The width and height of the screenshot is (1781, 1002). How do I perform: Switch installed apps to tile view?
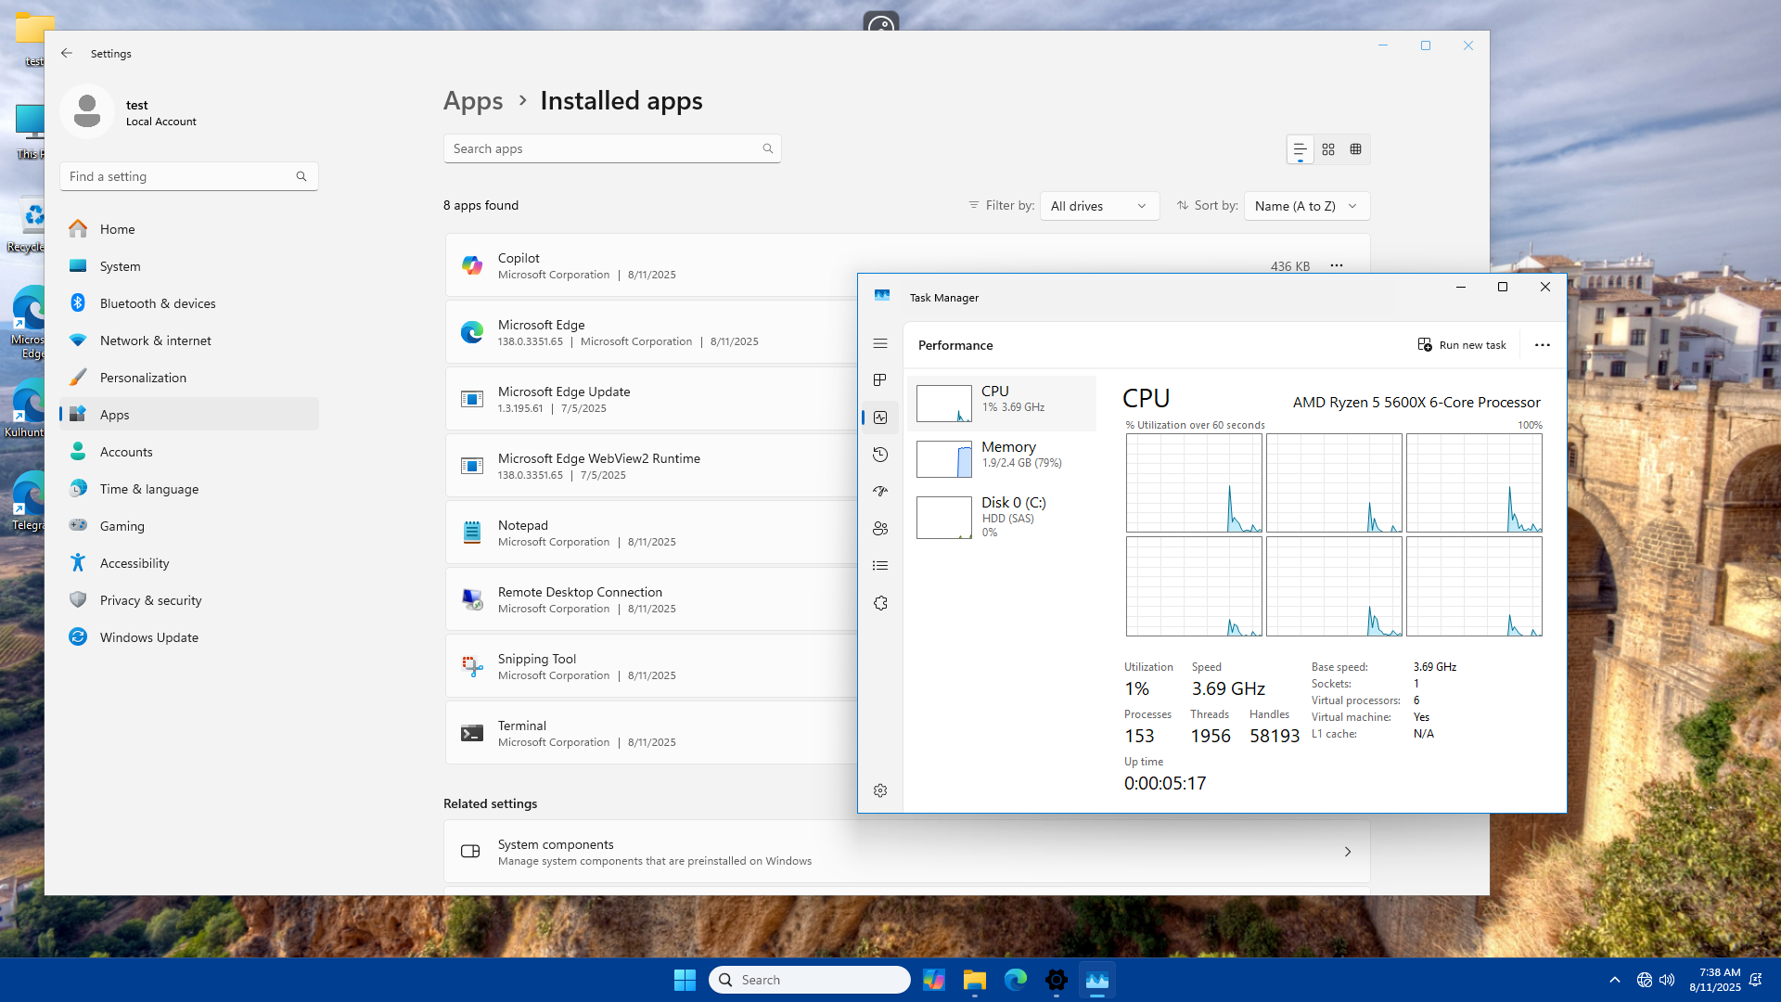(1356, 149)
